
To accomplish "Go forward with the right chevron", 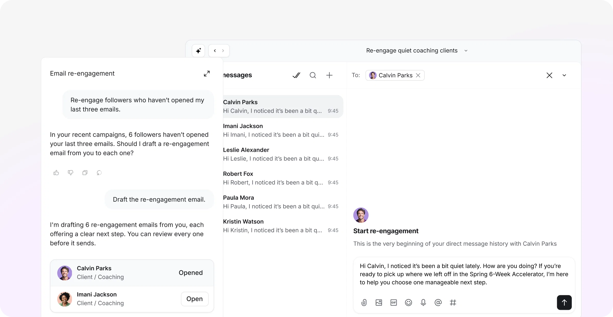I will pyautogui.click(x=223, y=51).
